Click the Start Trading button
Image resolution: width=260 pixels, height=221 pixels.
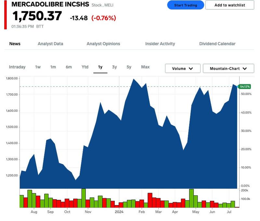185,5
